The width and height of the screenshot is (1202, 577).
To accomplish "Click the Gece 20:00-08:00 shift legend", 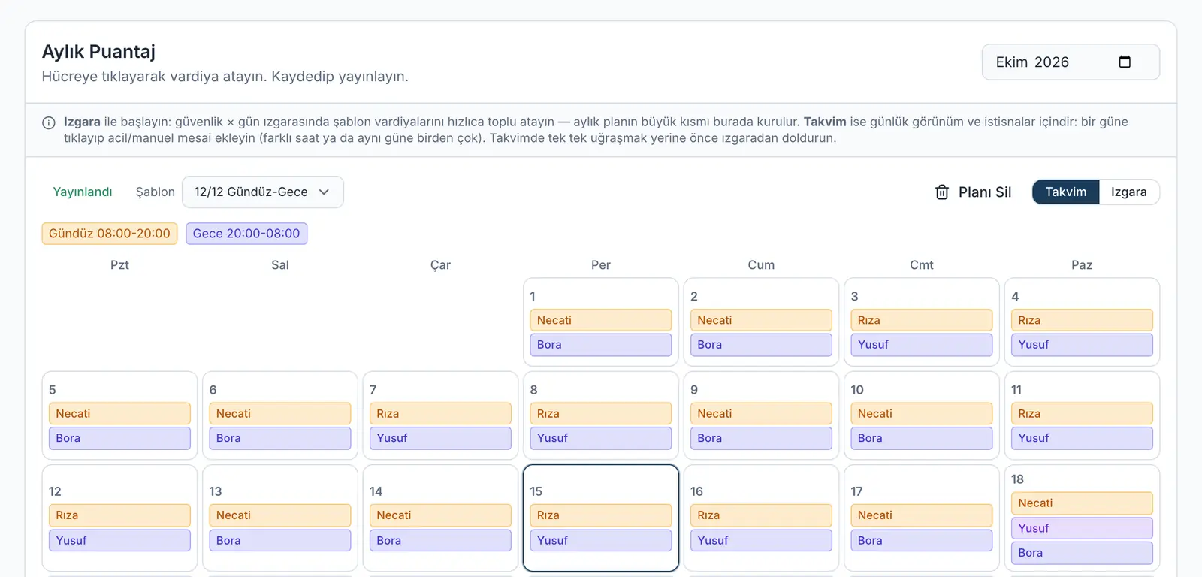I will [246, 234].
